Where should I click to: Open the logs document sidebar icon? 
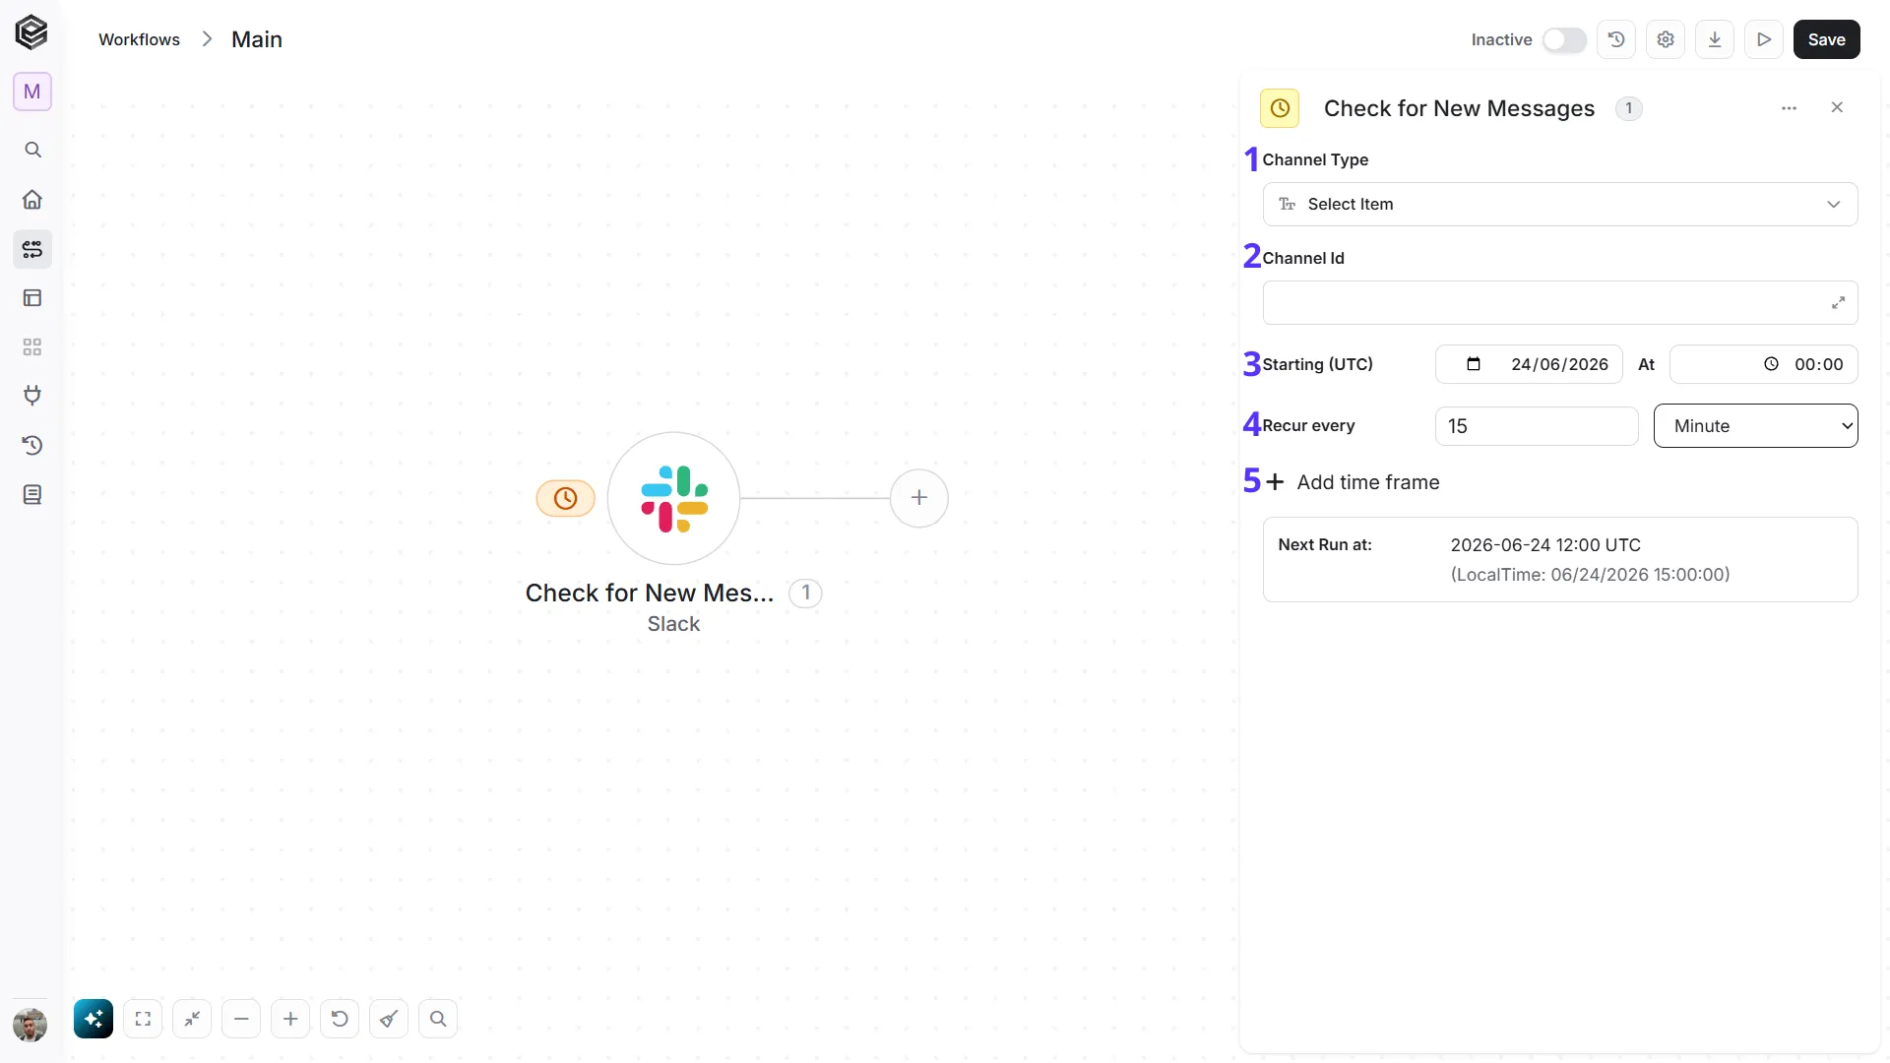[x=32, y=494]
